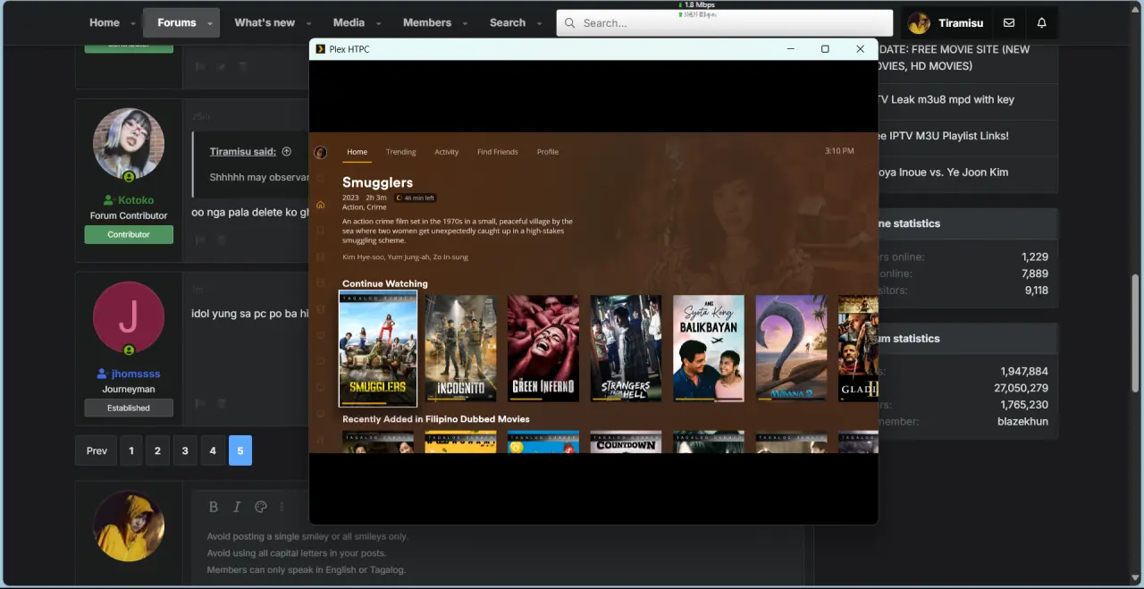1144x589 pixels.
Task: Open the editor more options dots
Action: pos(282,507)
